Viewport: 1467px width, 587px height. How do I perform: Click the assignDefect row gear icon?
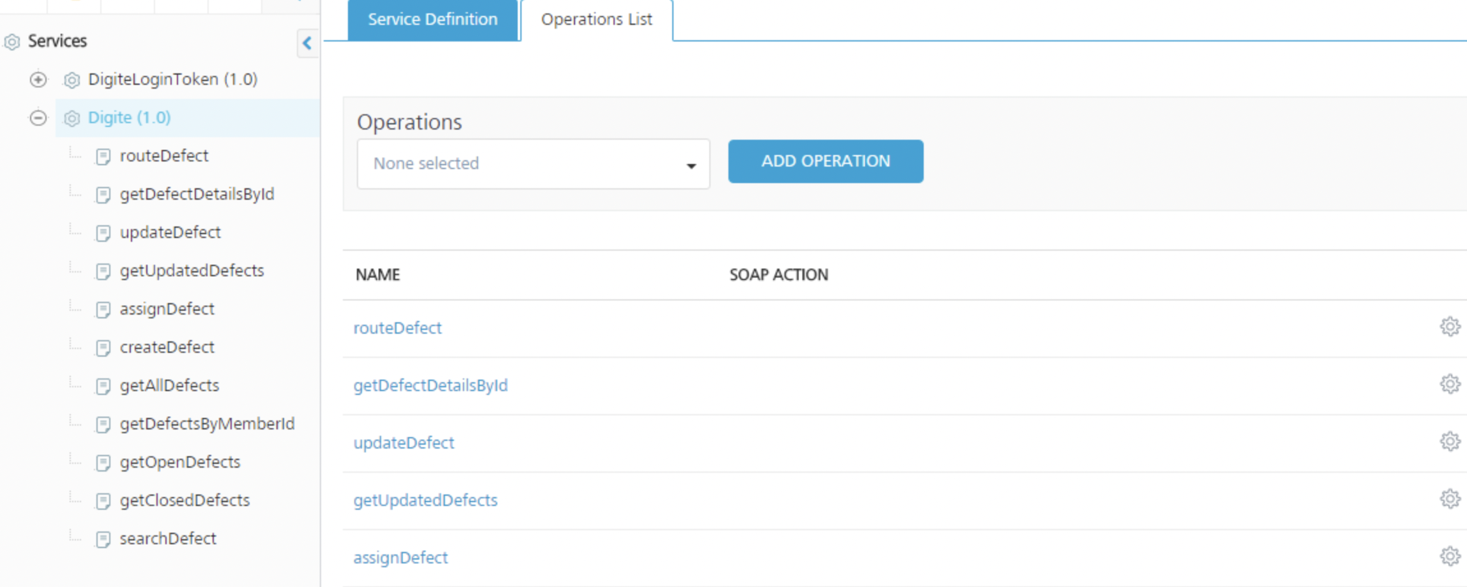coord(1449,556)
